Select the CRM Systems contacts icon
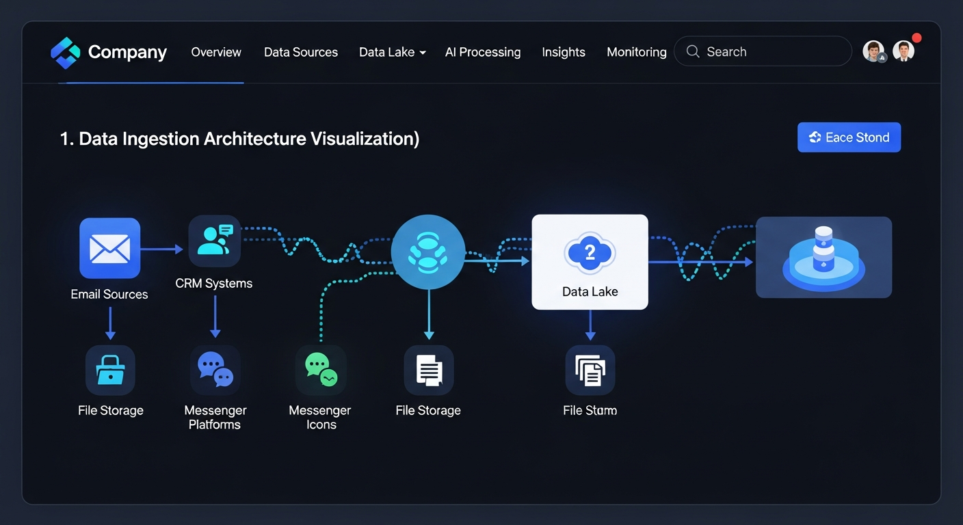963x525 pixels. click(x=214, y=241)
